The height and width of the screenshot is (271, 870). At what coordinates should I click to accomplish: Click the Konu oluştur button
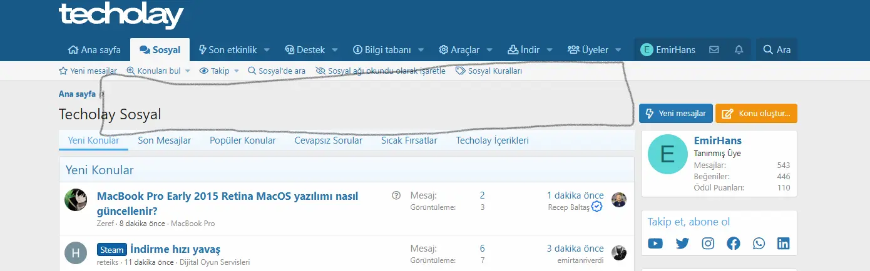[757, 113]
